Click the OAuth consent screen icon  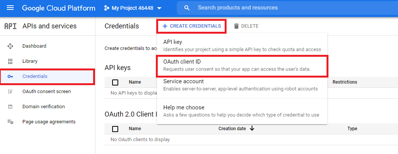tap(10, 92)
